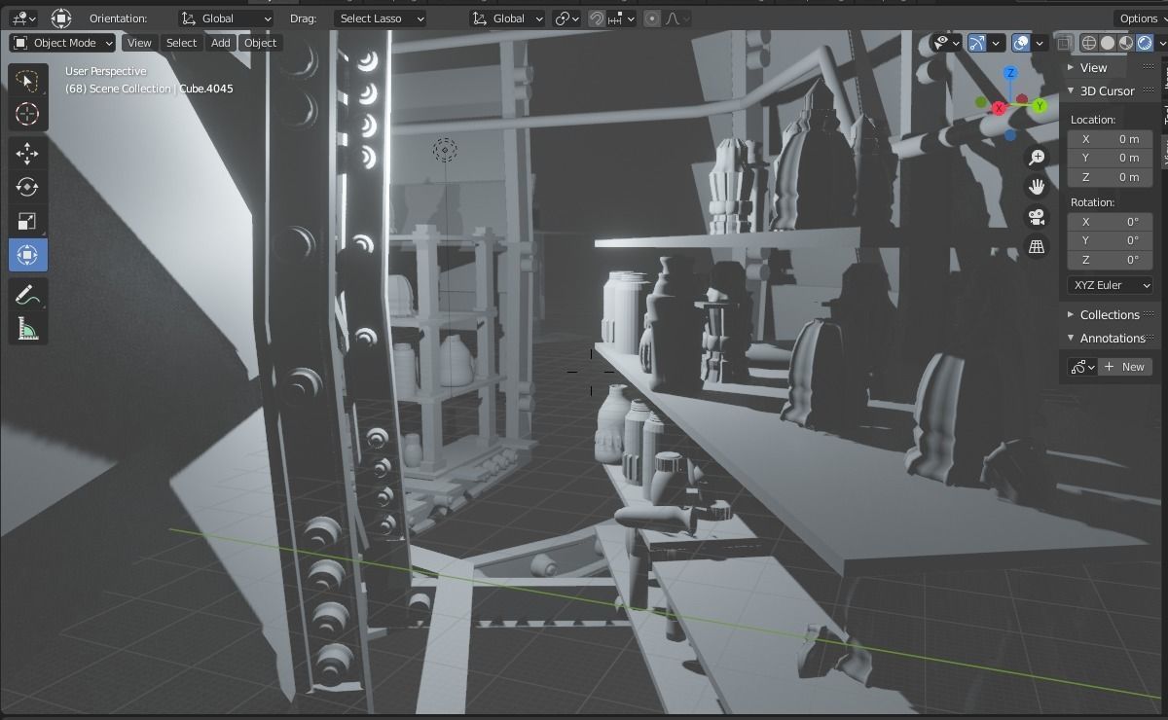Click the active transform tool icon in header
The width and height of the screenshot is (1168, 720).
[61, 18]
